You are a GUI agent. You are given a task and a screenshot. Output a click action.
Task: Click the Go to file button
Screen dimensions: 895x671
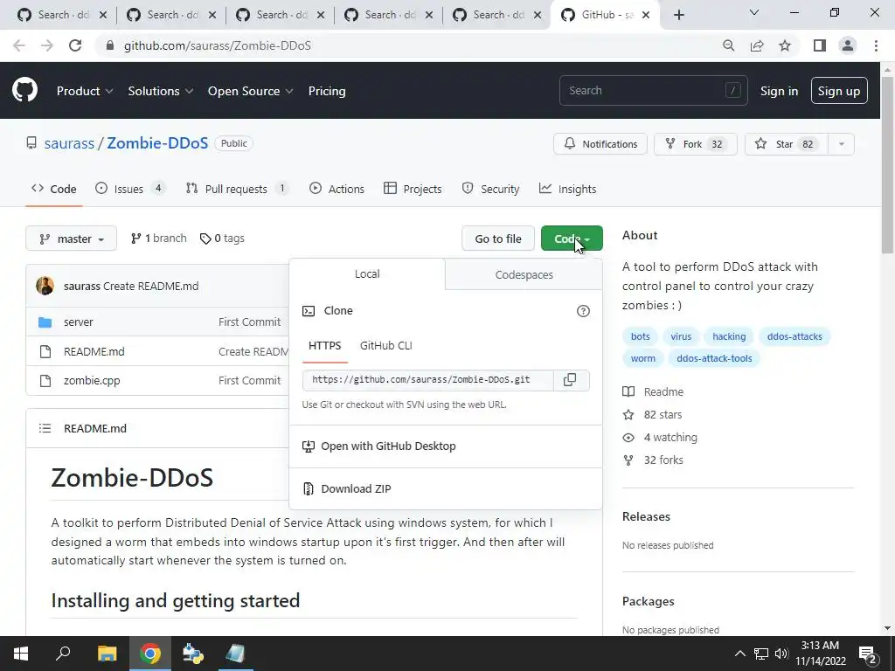[498, 239]
